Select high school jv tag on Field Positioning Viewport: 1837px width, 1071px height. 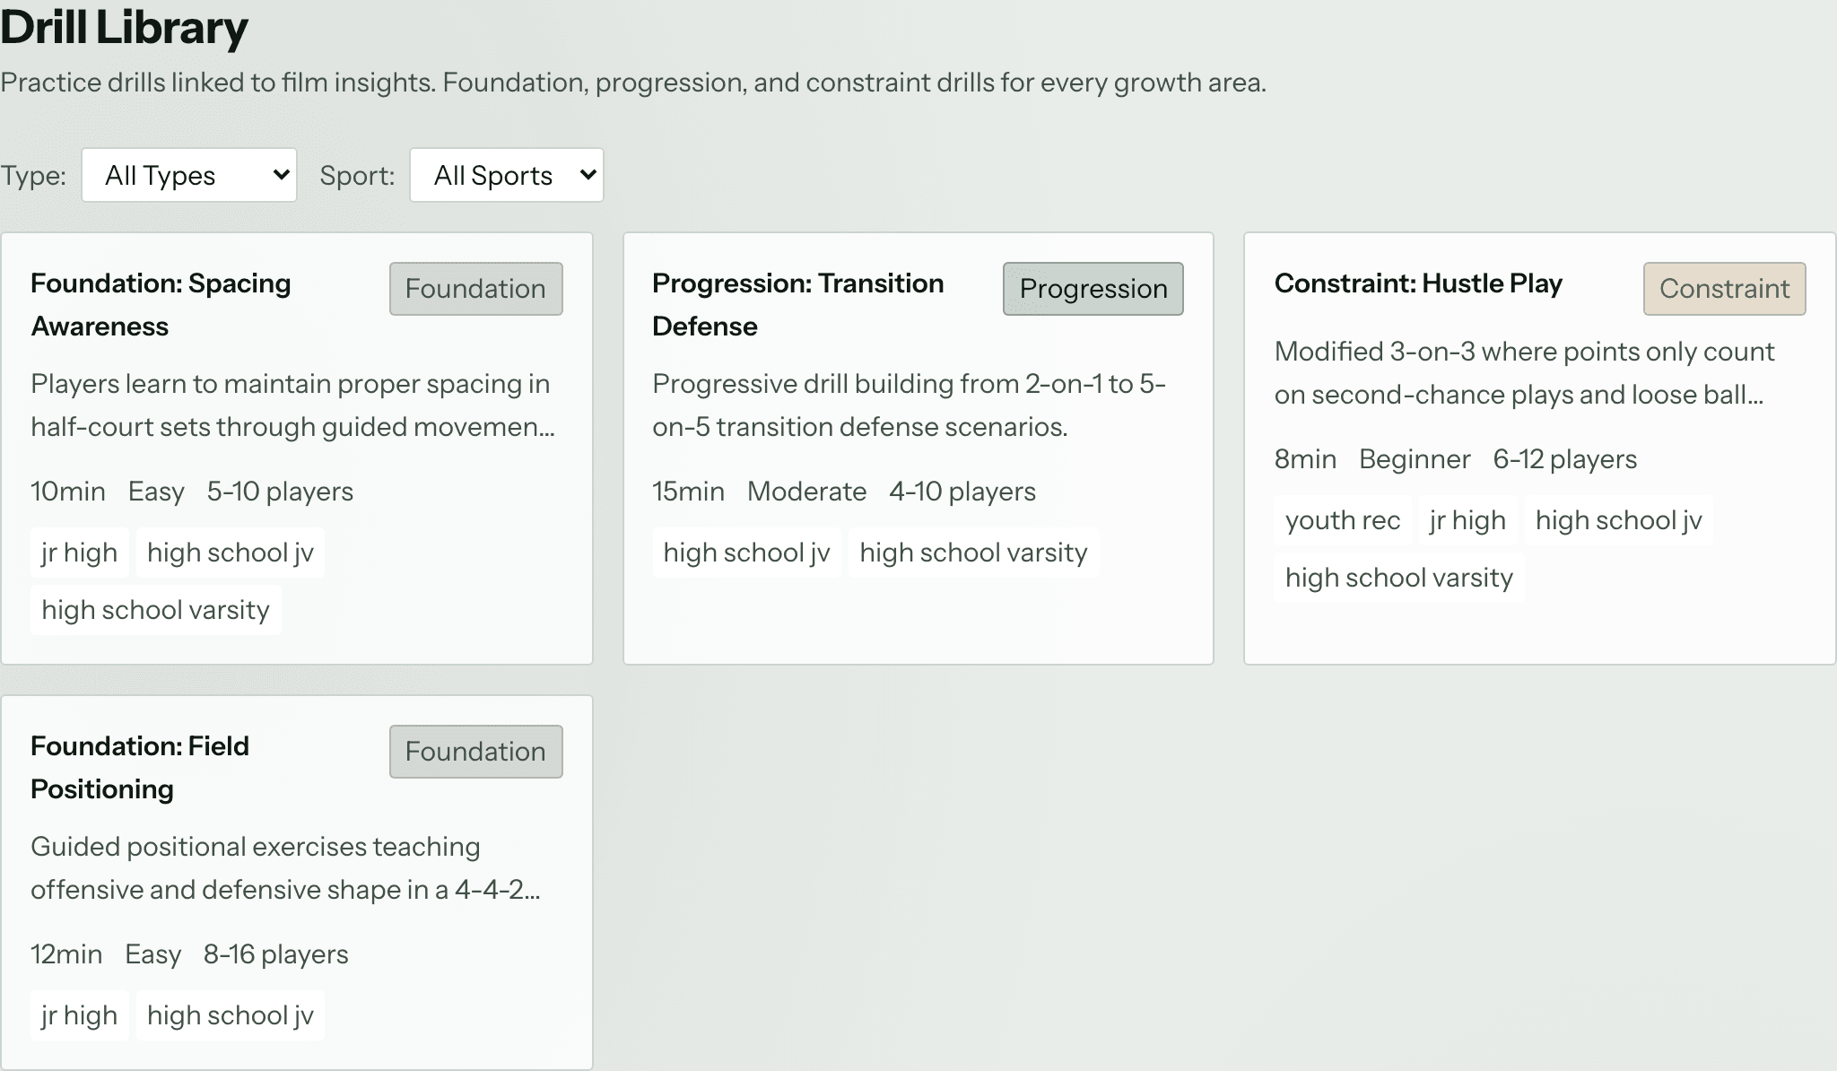(x=231, y=1015)
